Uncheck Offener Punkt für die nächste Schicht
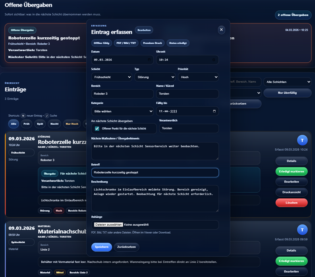Image resolution: width=315 pixels, height=277 pixels. (x=97, y=129)
